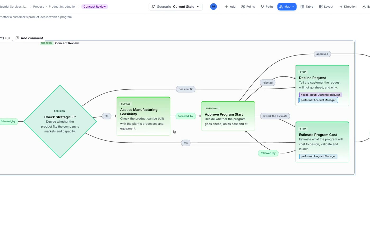This screenshot has width=370, height=231.
Task: Click the Concept Review breadcrumb pill
Action: 95,7
